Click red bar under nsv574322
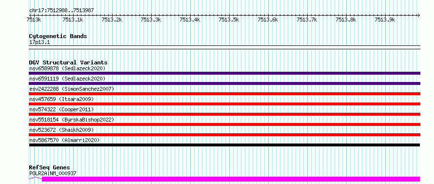The height and width of the screenshot is (184, 434). 224,114
